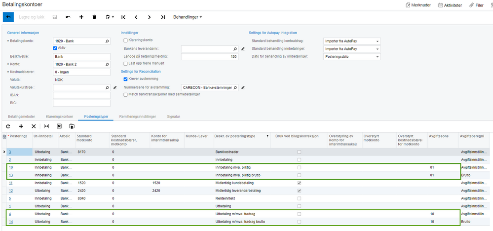This screenshot has width=493, height=231.
Task: Switch to Betalingsmetoder tab
Action: 21,116
